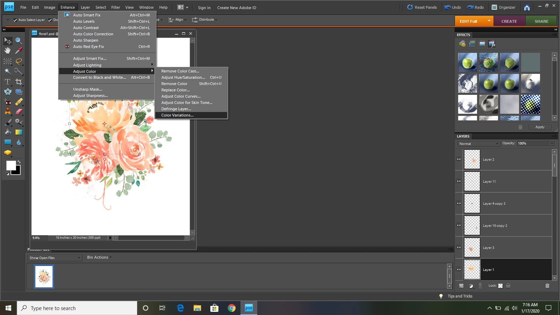Open the Bin Actions dropdown
The height and width of the screenshot is (315, 560).
click(99, 257)
